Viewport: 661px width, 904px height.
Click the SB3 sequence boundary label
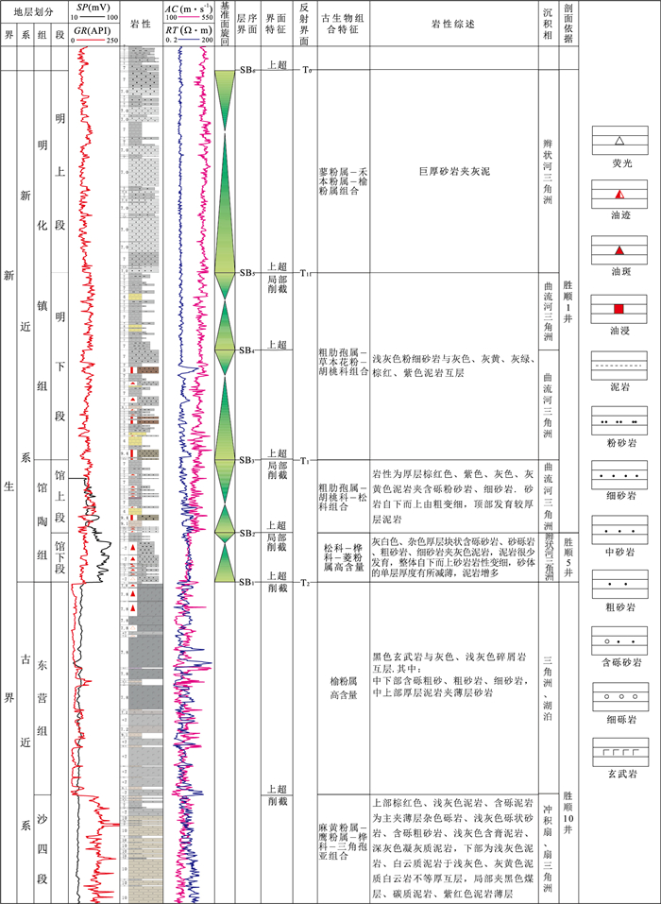pos(246,460)
